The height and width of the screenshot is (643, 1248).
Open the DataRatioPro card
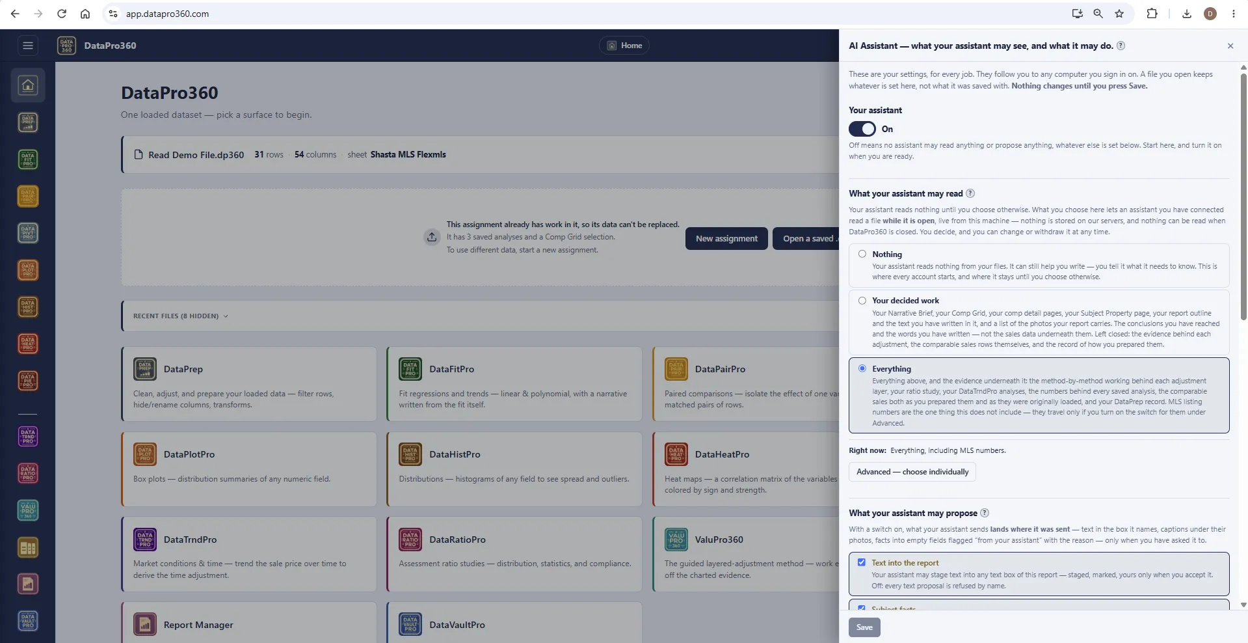coord(514,554)
